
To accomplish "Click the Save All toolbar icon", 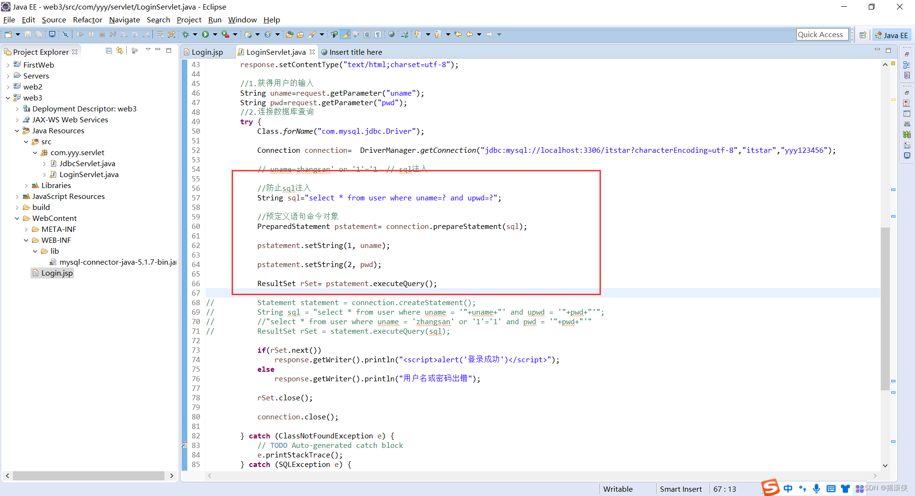I will coord(39,34).
